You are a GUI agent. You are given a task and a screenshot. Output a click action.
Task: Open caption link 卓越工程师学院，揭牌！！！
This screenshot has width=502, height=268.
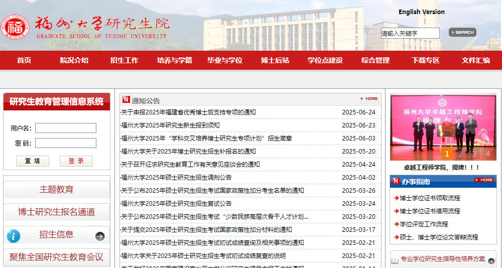442,168
